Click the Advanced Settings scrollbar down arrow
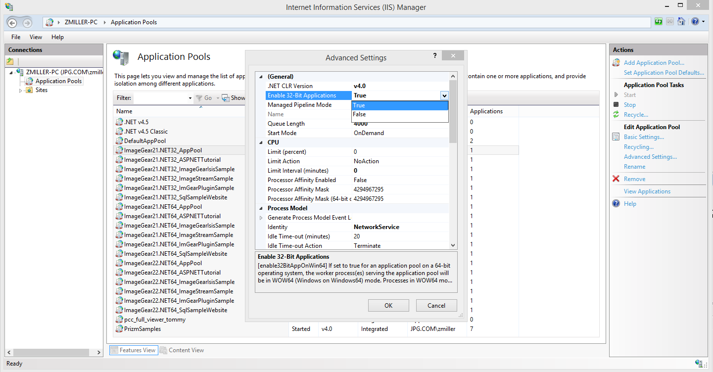Screen dimensions: 713x372 click(x=453, y=245)
